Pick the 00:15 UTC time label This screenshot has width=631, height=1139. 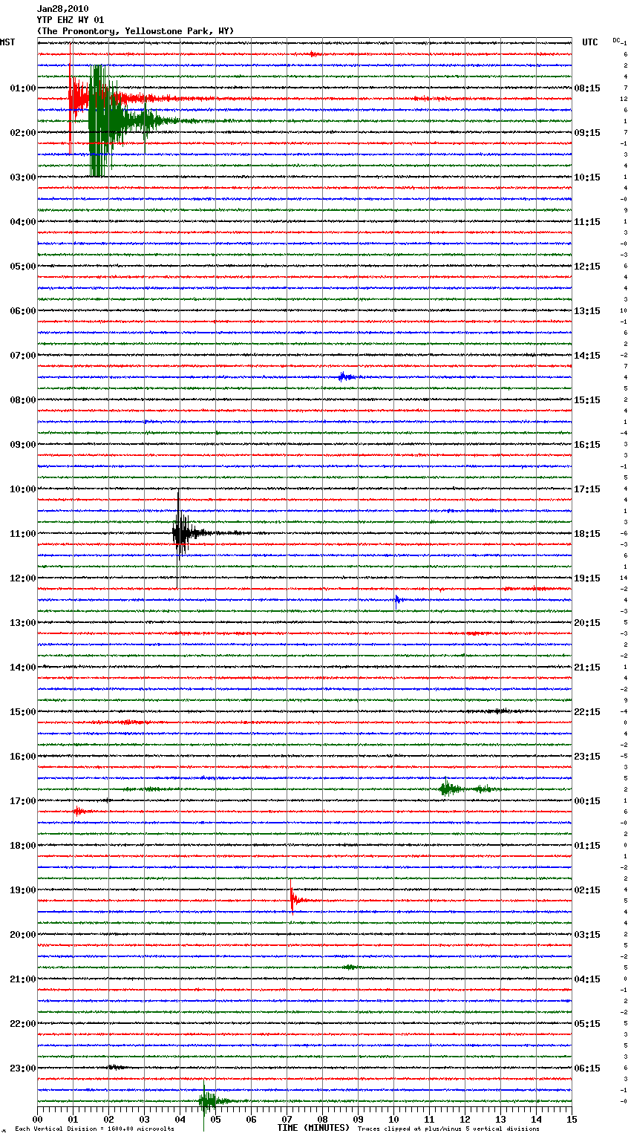tap(587, 801)
